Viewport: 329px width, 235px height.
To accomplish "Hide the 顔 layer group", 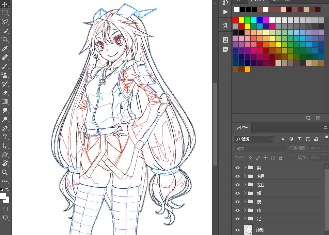I will [237, 193].
